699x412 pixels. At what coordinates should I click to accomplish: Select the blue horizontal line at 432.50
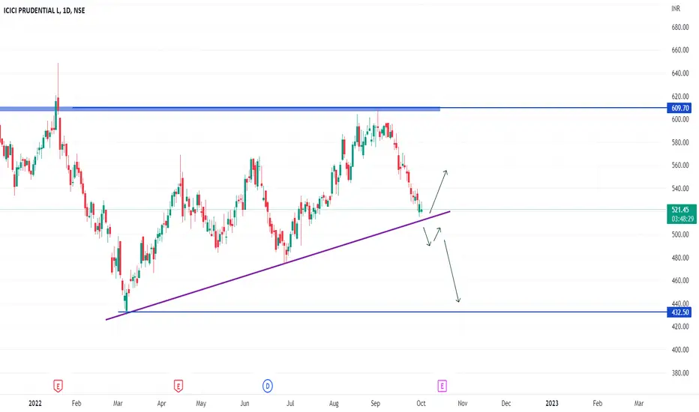coord(392,312)
